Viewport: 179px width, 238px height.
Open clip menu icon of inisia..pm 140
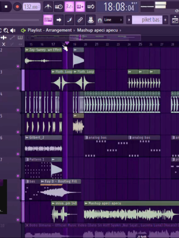(53, 203)
